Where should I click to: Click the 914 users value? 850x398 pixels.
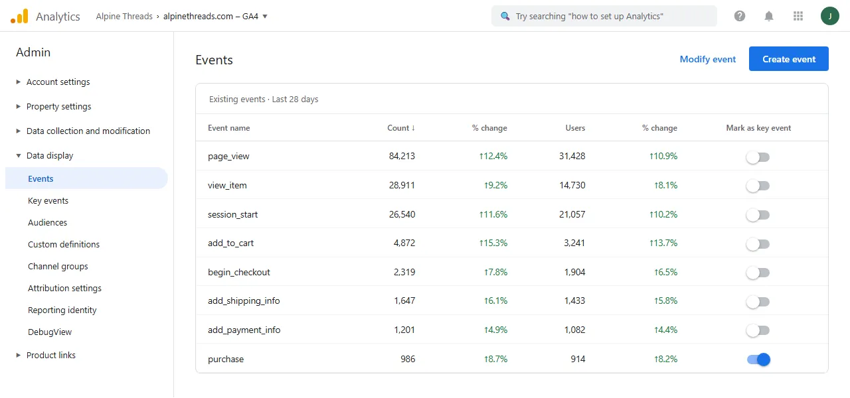578,359
